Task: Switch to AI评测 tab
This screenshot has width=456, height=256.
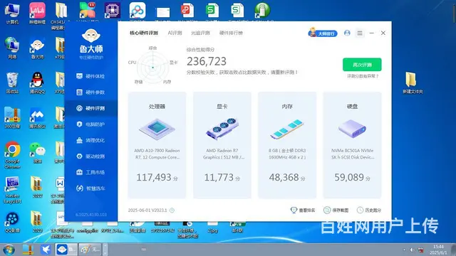Action: [175, 33]
